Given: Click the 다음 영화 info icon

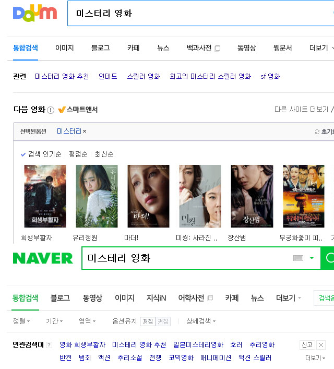Looking at the screenshot, I should coord(51,110).
